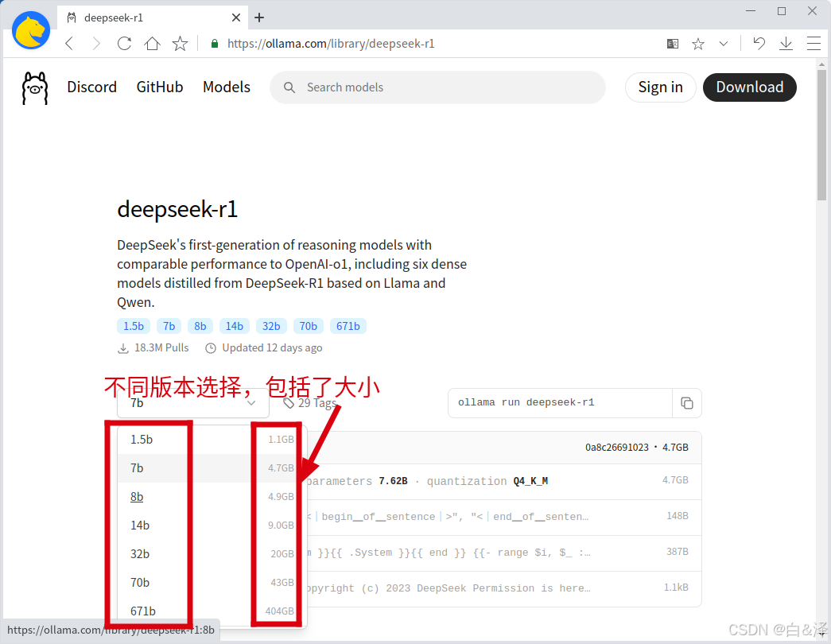Open the browser hamburger menu
This screenshot has height=644, width=831.
[814, 44]
